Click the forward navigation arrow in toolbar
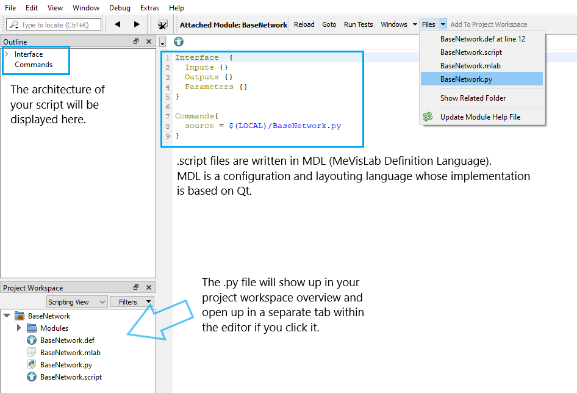The image size is (577, 393). click(137, 24)
